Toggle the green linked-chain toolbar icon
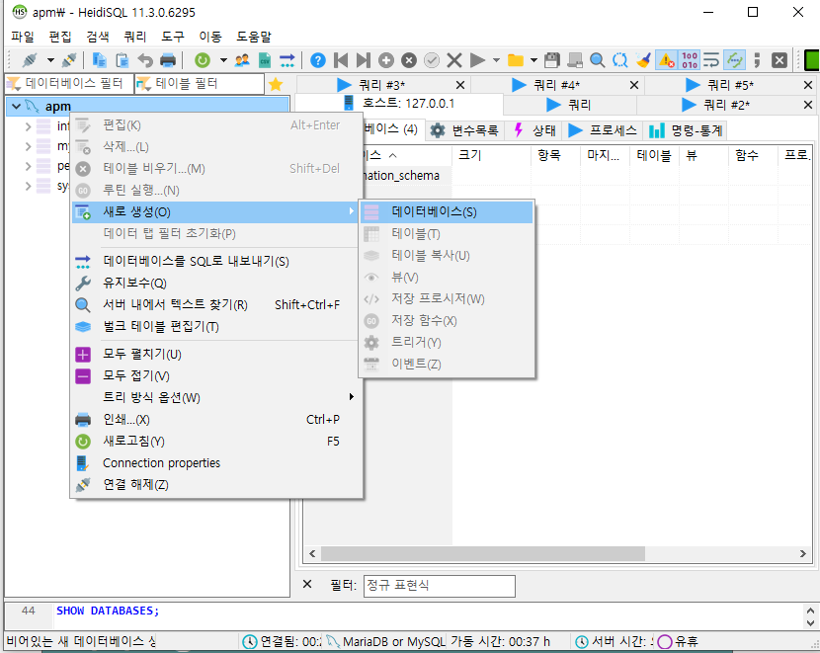Viewport: 820px width, 653px height. click(735, 60)
